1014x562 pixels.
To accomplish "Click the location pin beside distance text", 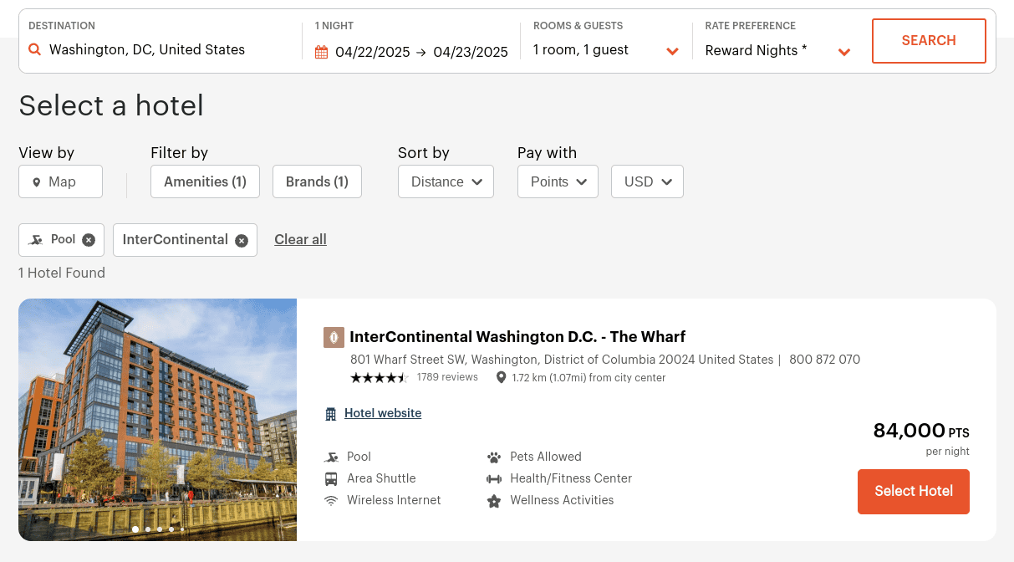I will tap(501, 378).
